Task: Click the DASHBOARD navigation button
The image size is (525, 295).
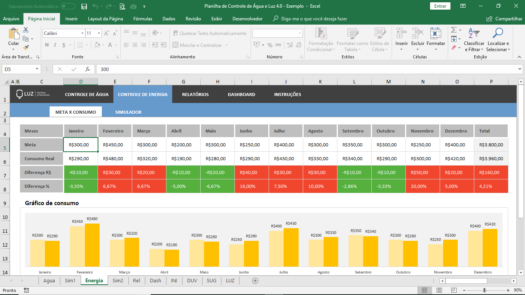Action: coord(241,94)
